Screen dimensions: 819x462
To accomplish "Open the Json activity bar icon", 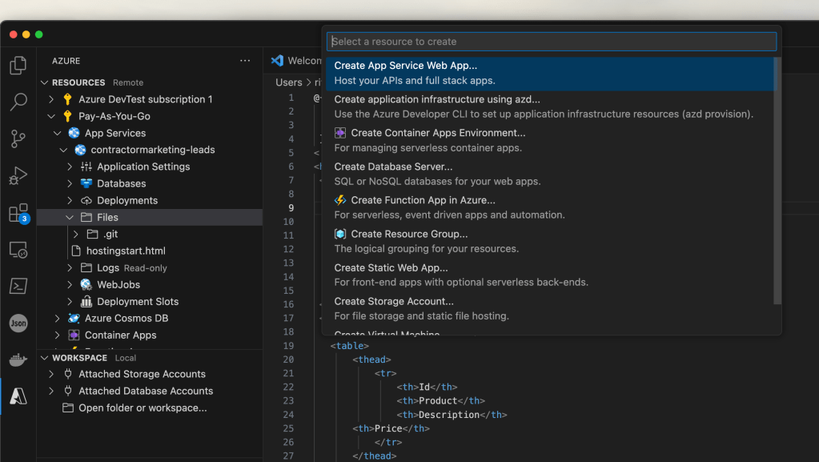I will [x=18, y=323].
